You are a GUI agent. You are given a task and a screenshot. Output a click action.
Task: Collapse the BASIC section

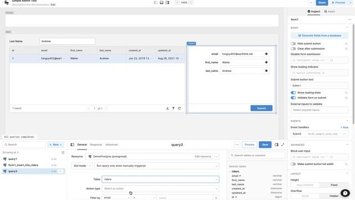347,28
